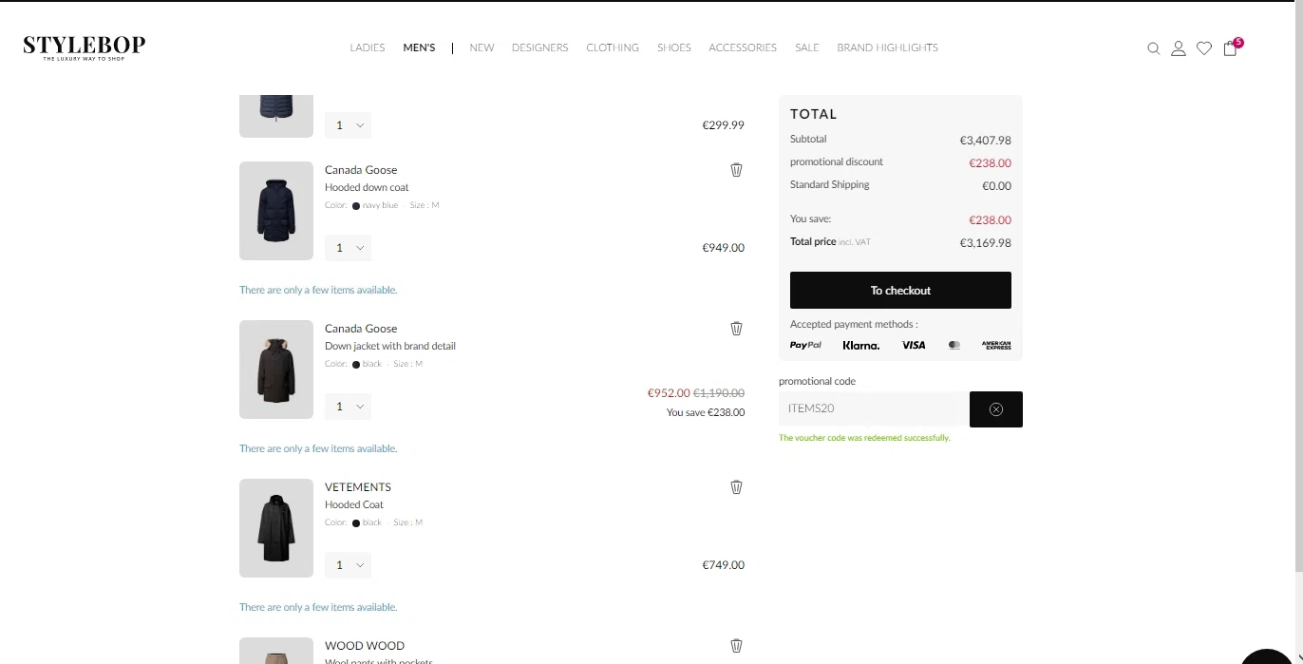Viewport: 1303px width, 664px height.
Task: Click the navy blue color swatch
Action: click(356, 206)
